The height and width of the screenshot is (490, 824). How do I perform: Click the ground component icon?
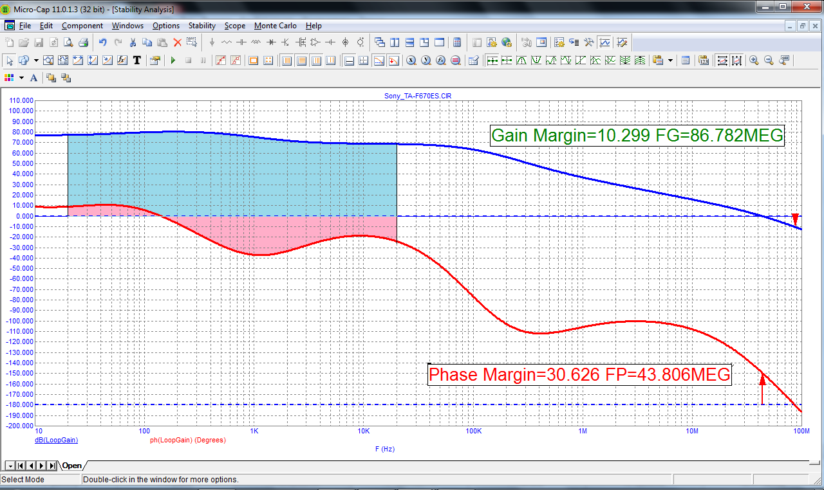point(212,43)
